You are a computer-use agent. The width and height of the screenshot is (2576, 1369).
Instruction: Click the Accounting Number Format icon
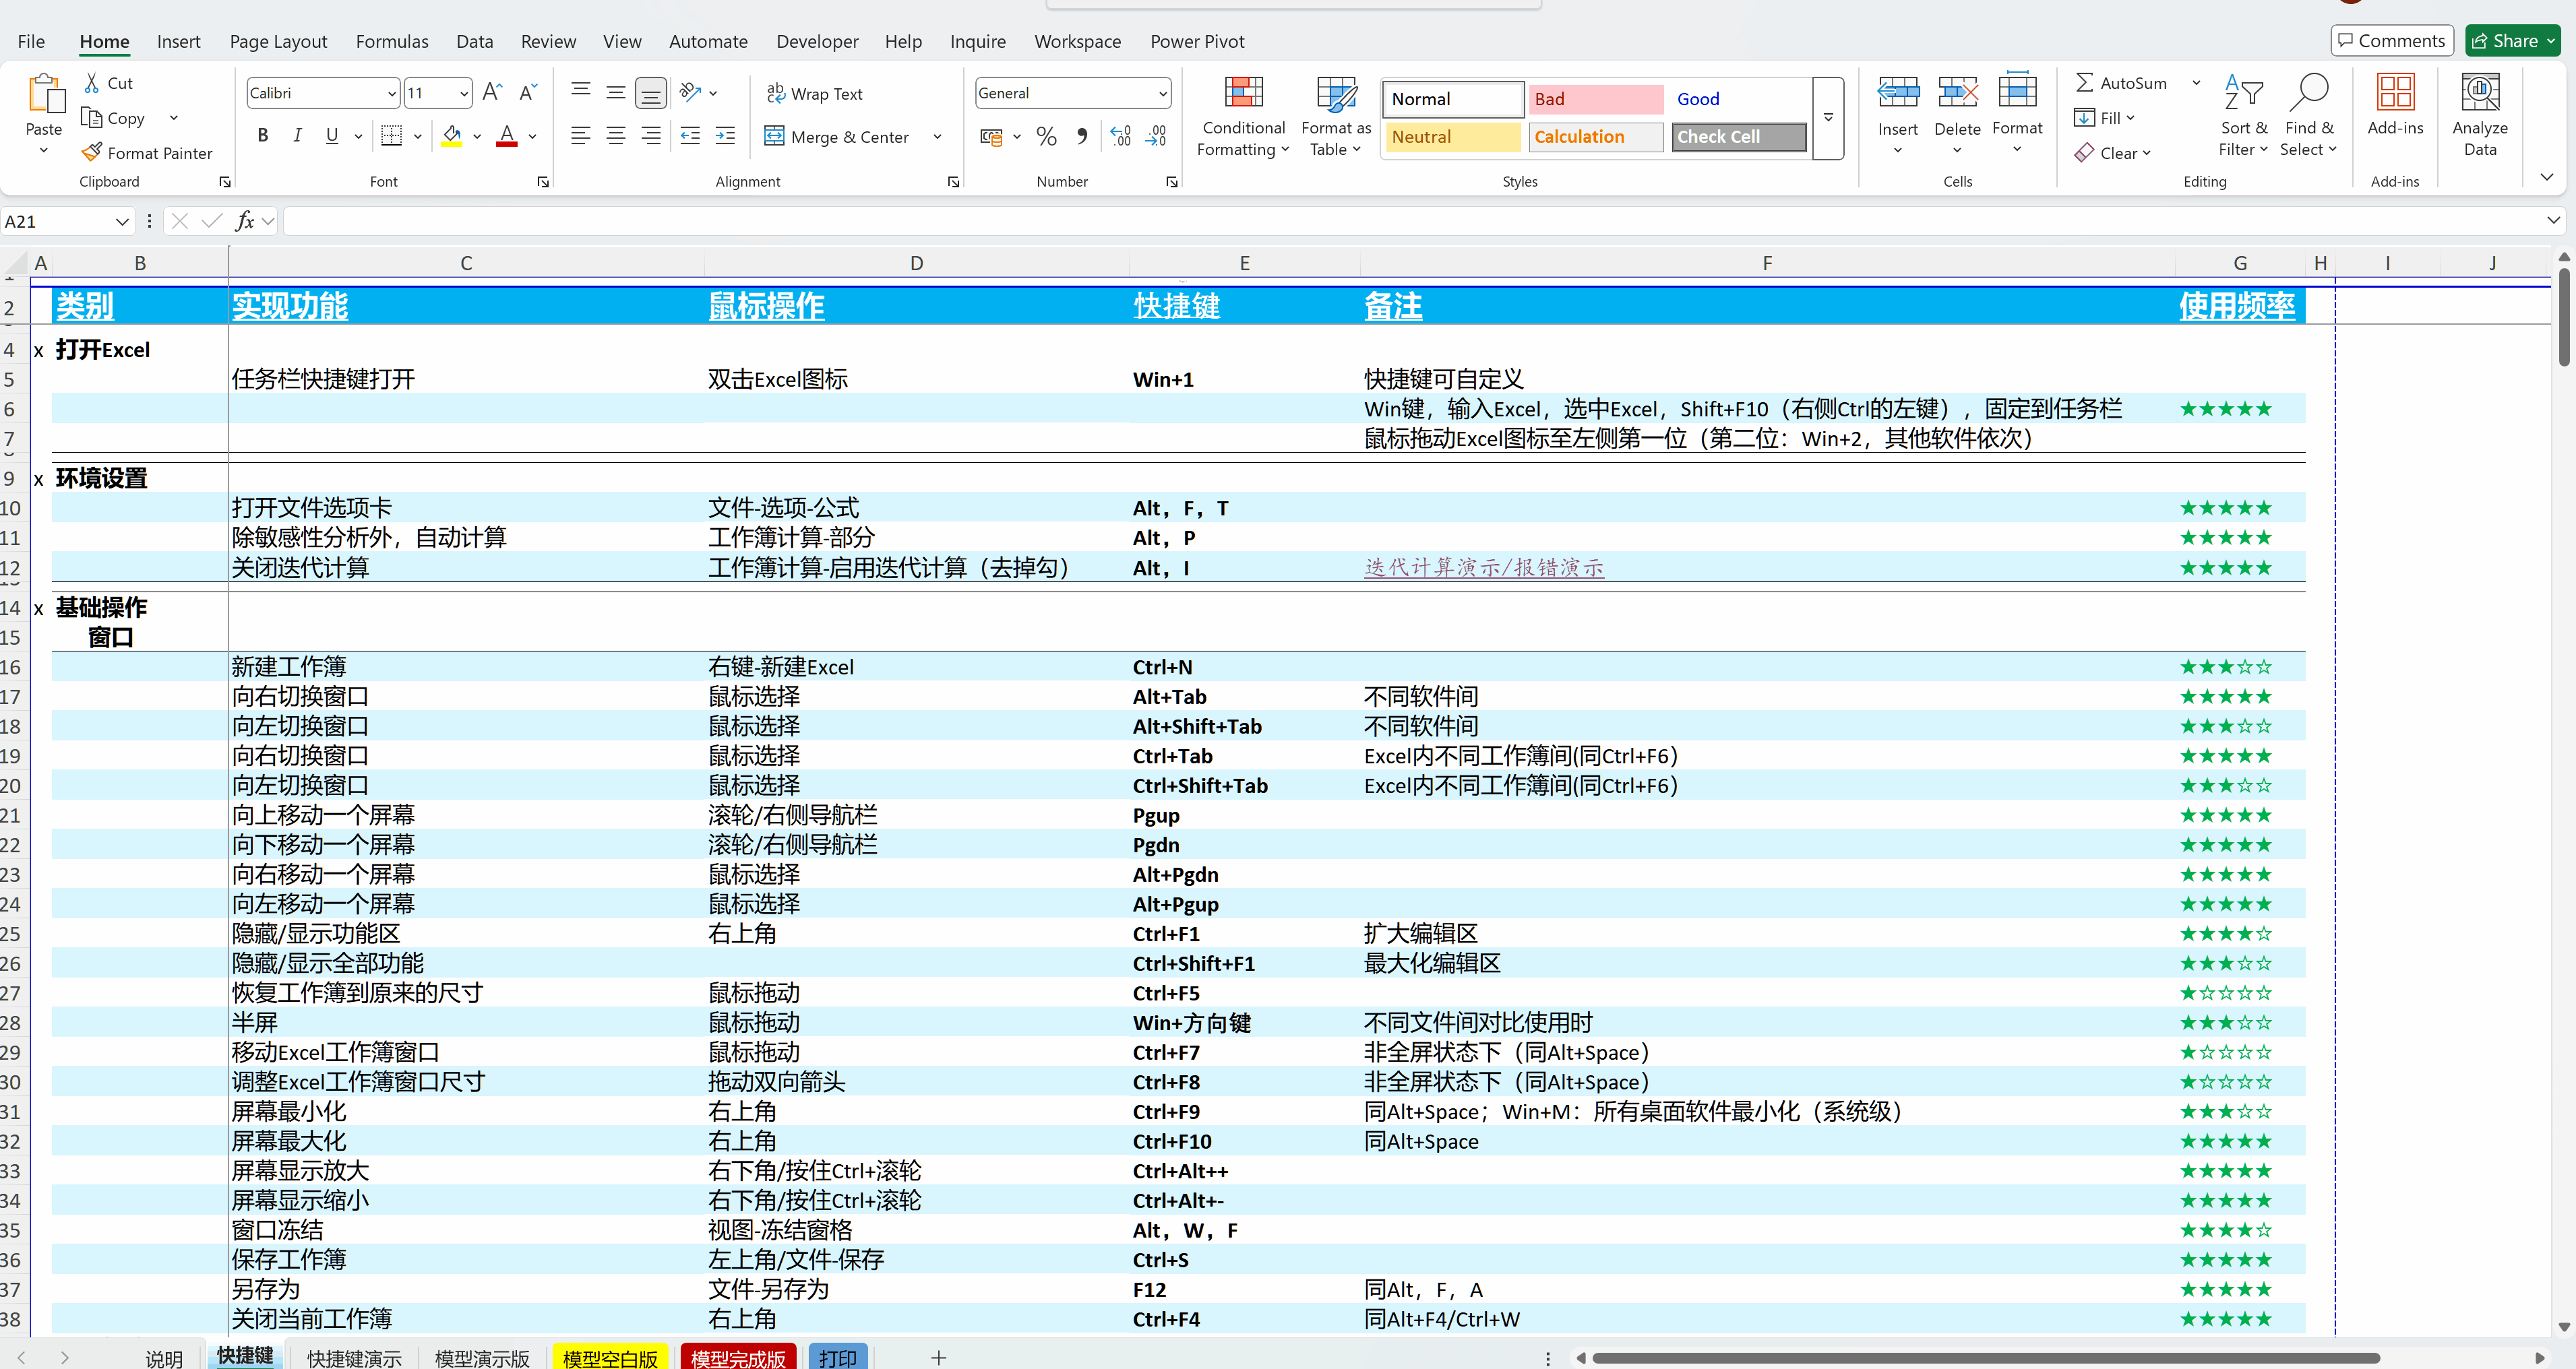[991, 136]
